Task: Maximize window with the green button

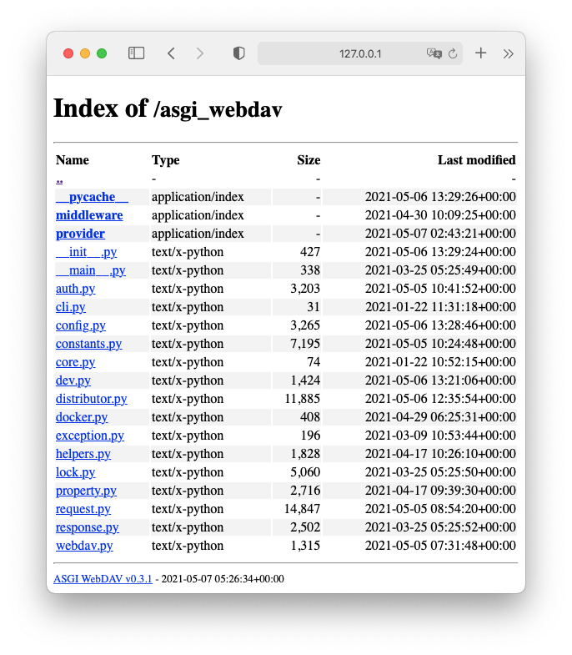Action: point(102,53)
